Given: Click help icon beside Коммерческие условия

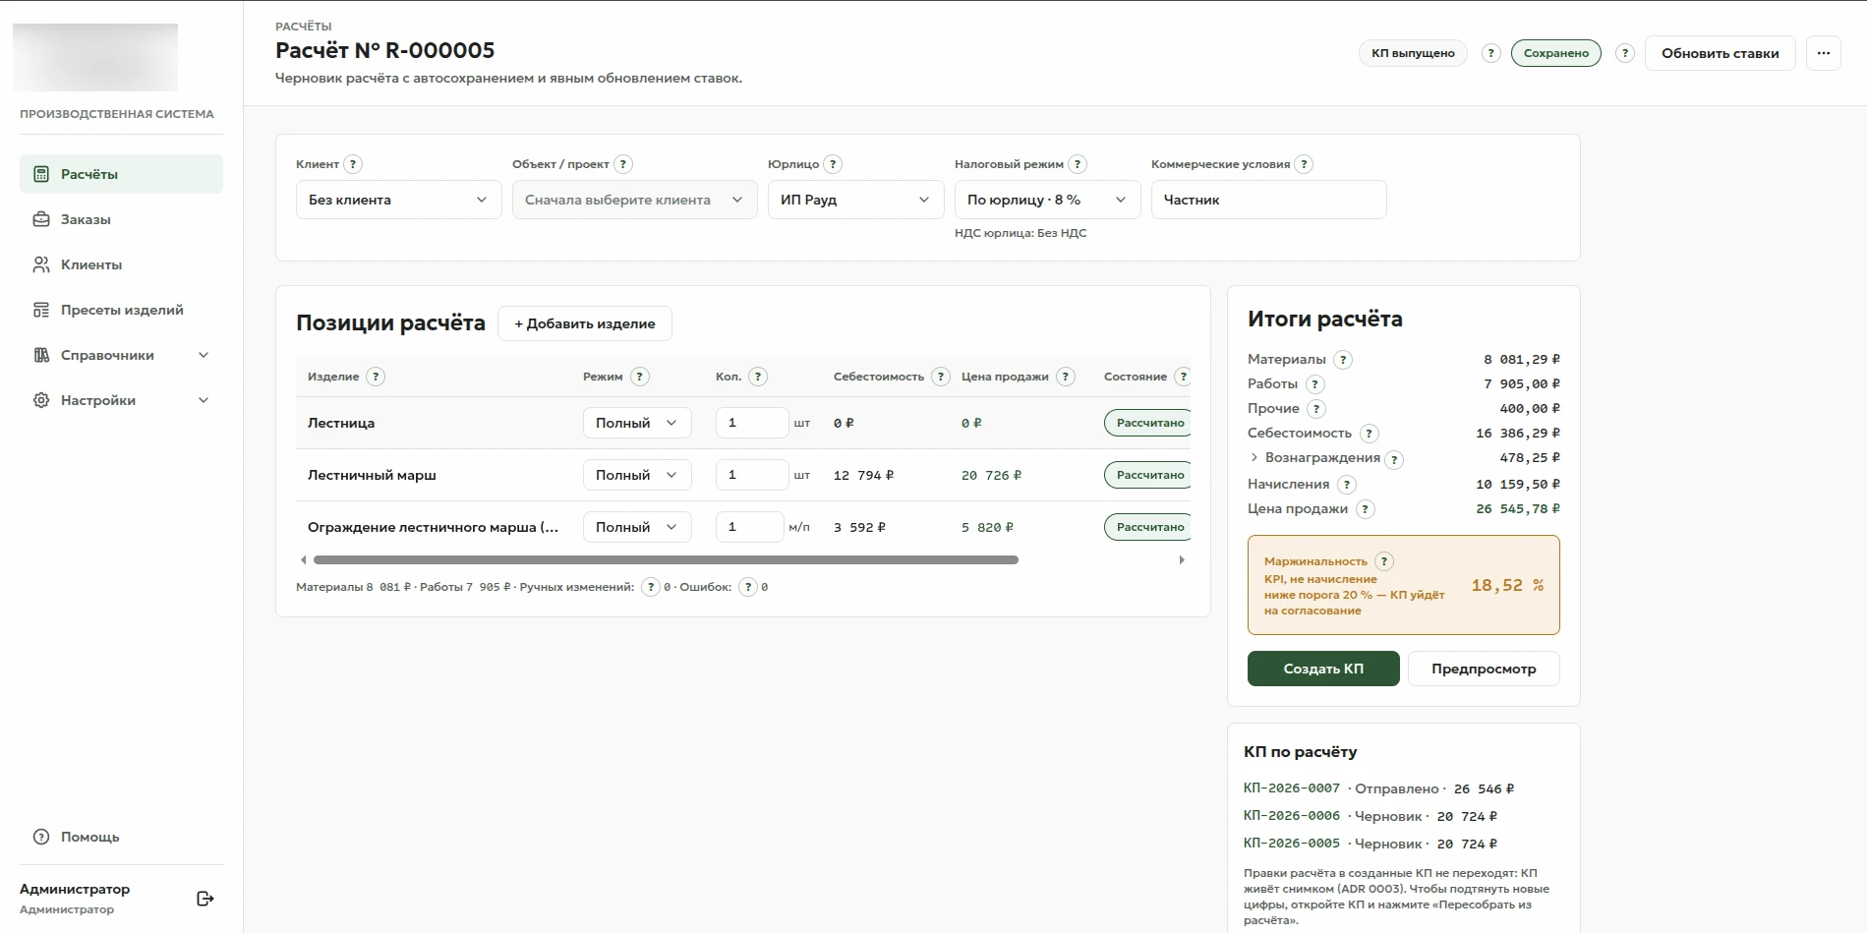Looking at the screenshot, I should pyautogui.click(x=1304, y=164).
